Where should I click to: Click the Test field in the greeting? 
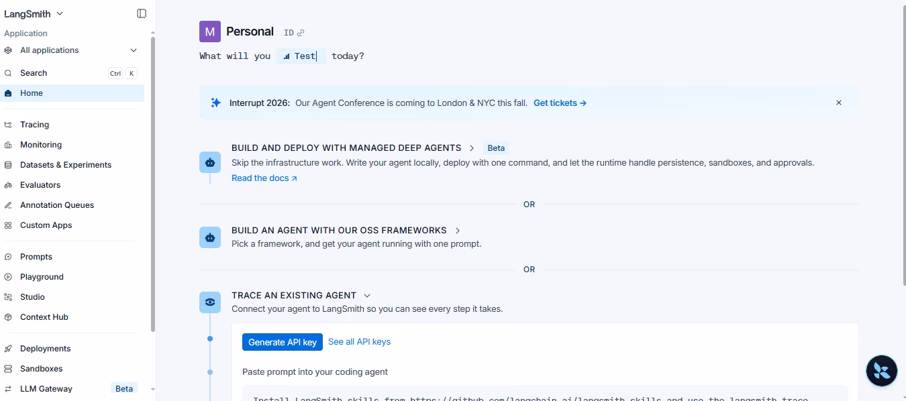[301, 56]
